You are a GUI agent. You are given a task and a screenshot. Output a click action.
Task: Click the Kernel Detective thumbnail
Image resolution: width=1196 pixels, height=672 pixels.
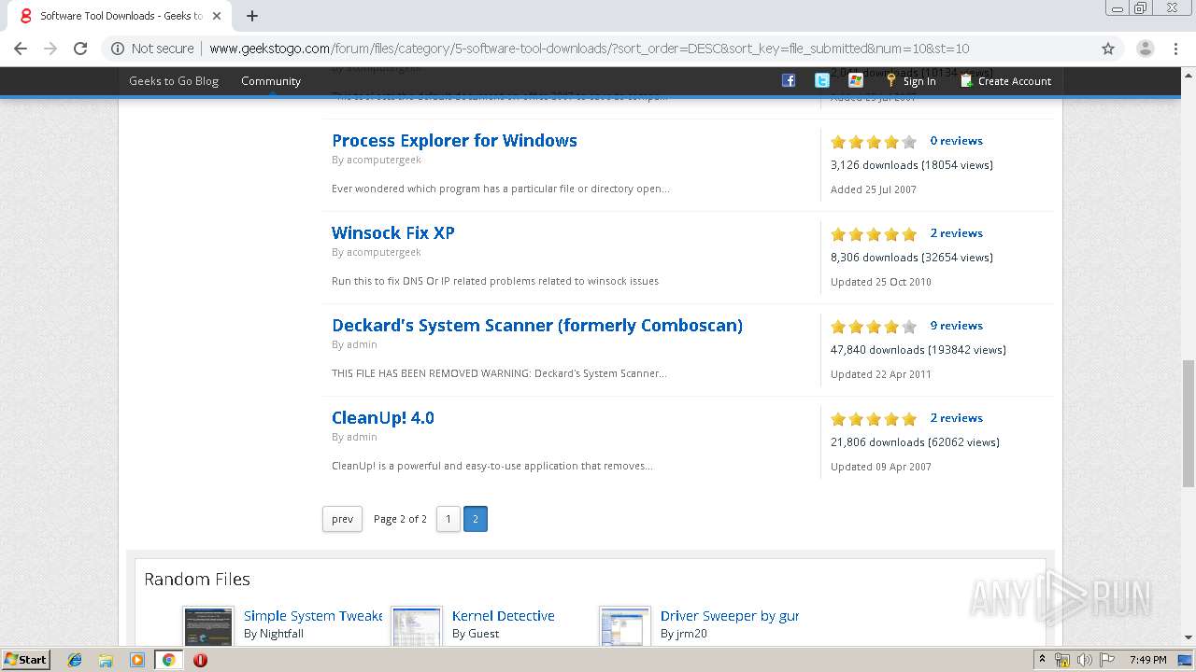pyautogui.click(x=416, y=626)
